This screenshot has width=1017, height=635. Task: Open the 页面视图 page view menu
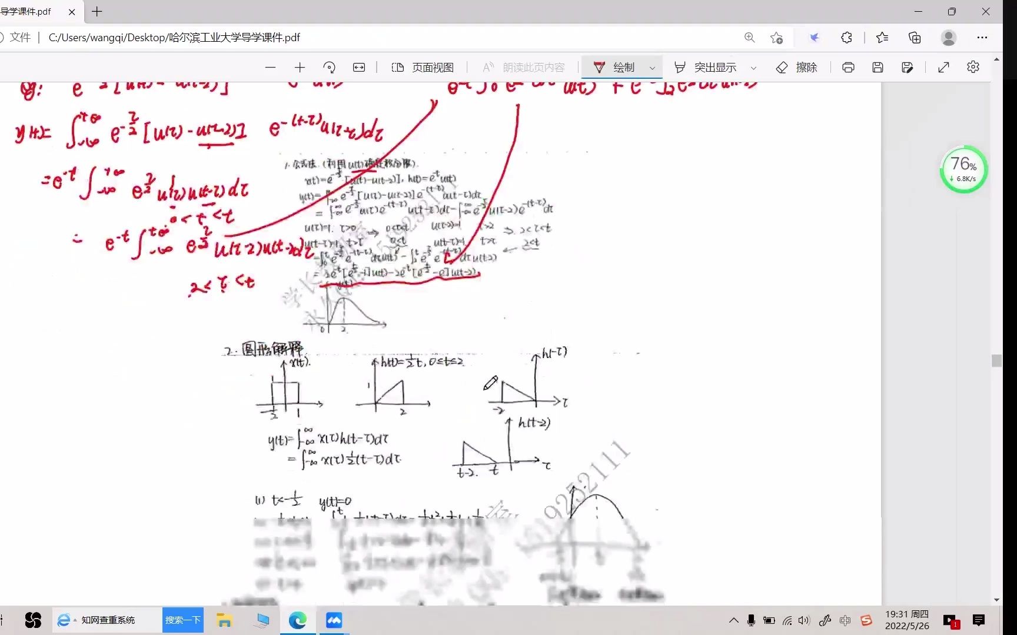pyautogui.click(x=423, y=67)
